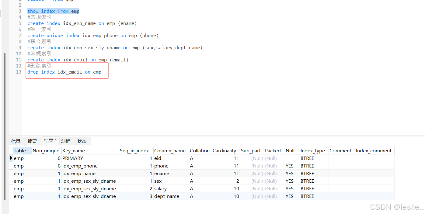Click the Index_comment column header

coord(374,150)
